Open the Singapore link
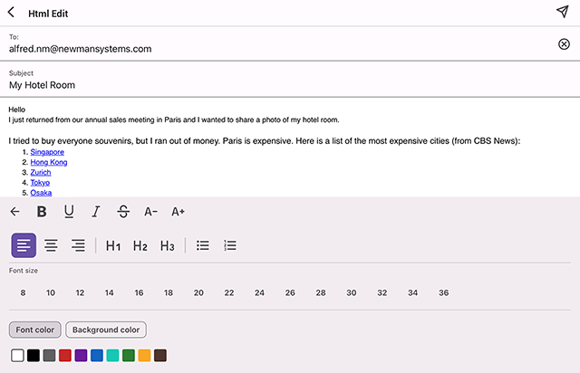 (x=47, y=152)
